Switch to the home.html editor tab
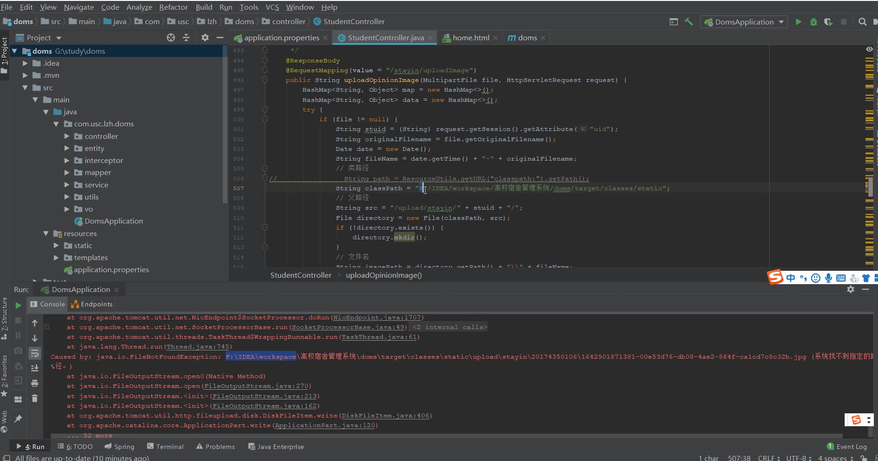Screen dimensions: 878x461 (x=470, y=37)
